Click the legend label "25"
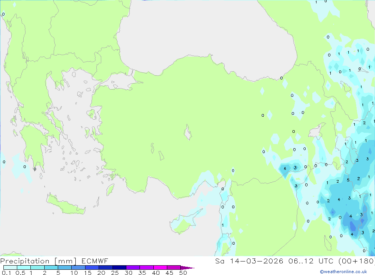Screen dimensions: 375x275 [115, 273]
